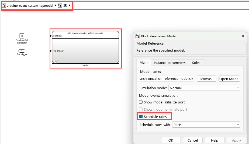
Task: Uncheck the Schedule rates checkbox
Action: (x=141, y=117)
